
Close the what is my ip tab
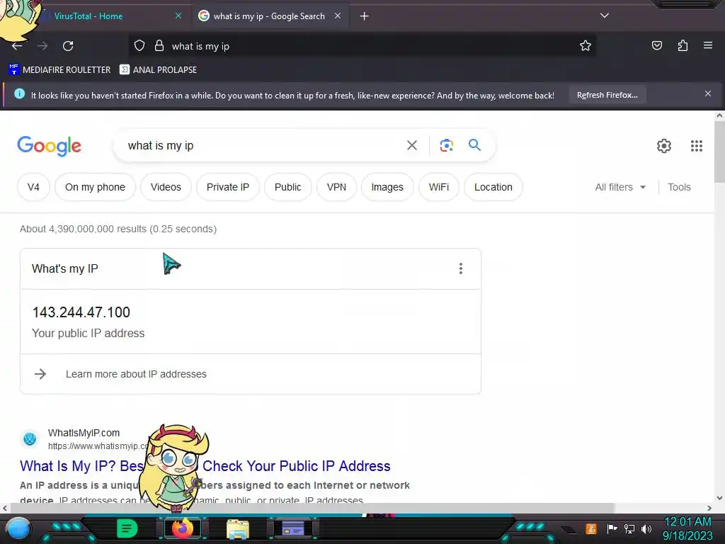click(x=338, y=16)
